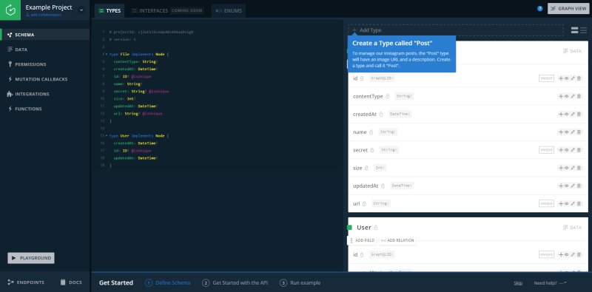Click Add Field under User type
Image resolution: width=592 pixels, height=292 pixels.
click(362, 240)
